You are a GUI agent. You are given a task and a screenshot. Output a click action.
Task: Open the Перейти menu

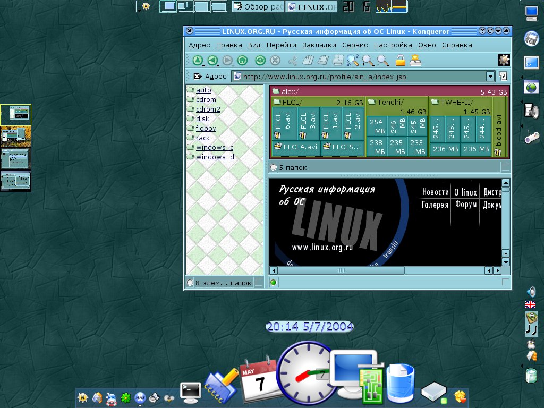pos(282,45)
